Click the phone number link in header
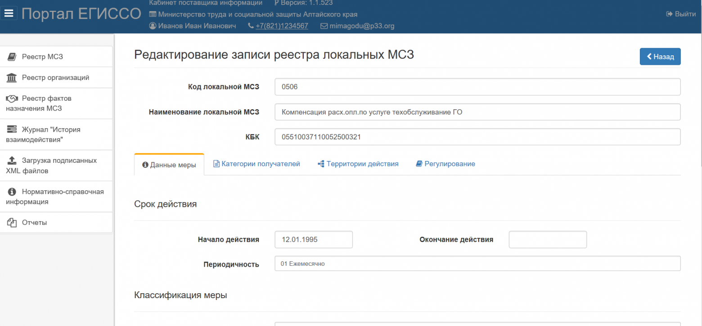702x326 pixels. (x=282, y=26)
